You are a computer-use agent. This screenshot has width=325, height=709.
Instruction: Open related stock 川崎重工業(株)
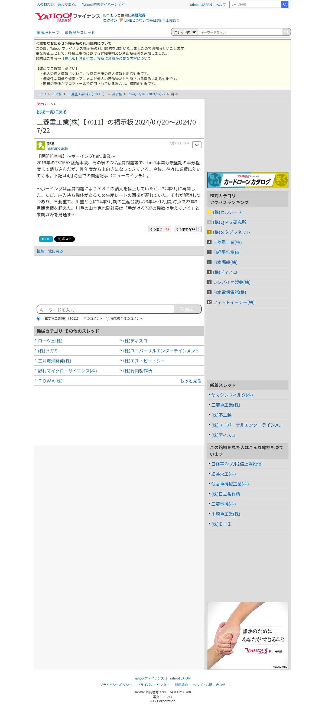pyautogui.click(x=226, y=514)
